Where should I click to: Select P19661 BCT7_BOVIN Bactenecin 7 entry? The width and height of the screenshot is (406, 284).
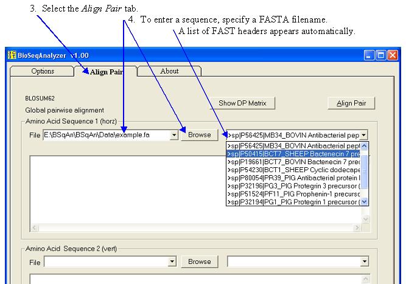(293, 162)
